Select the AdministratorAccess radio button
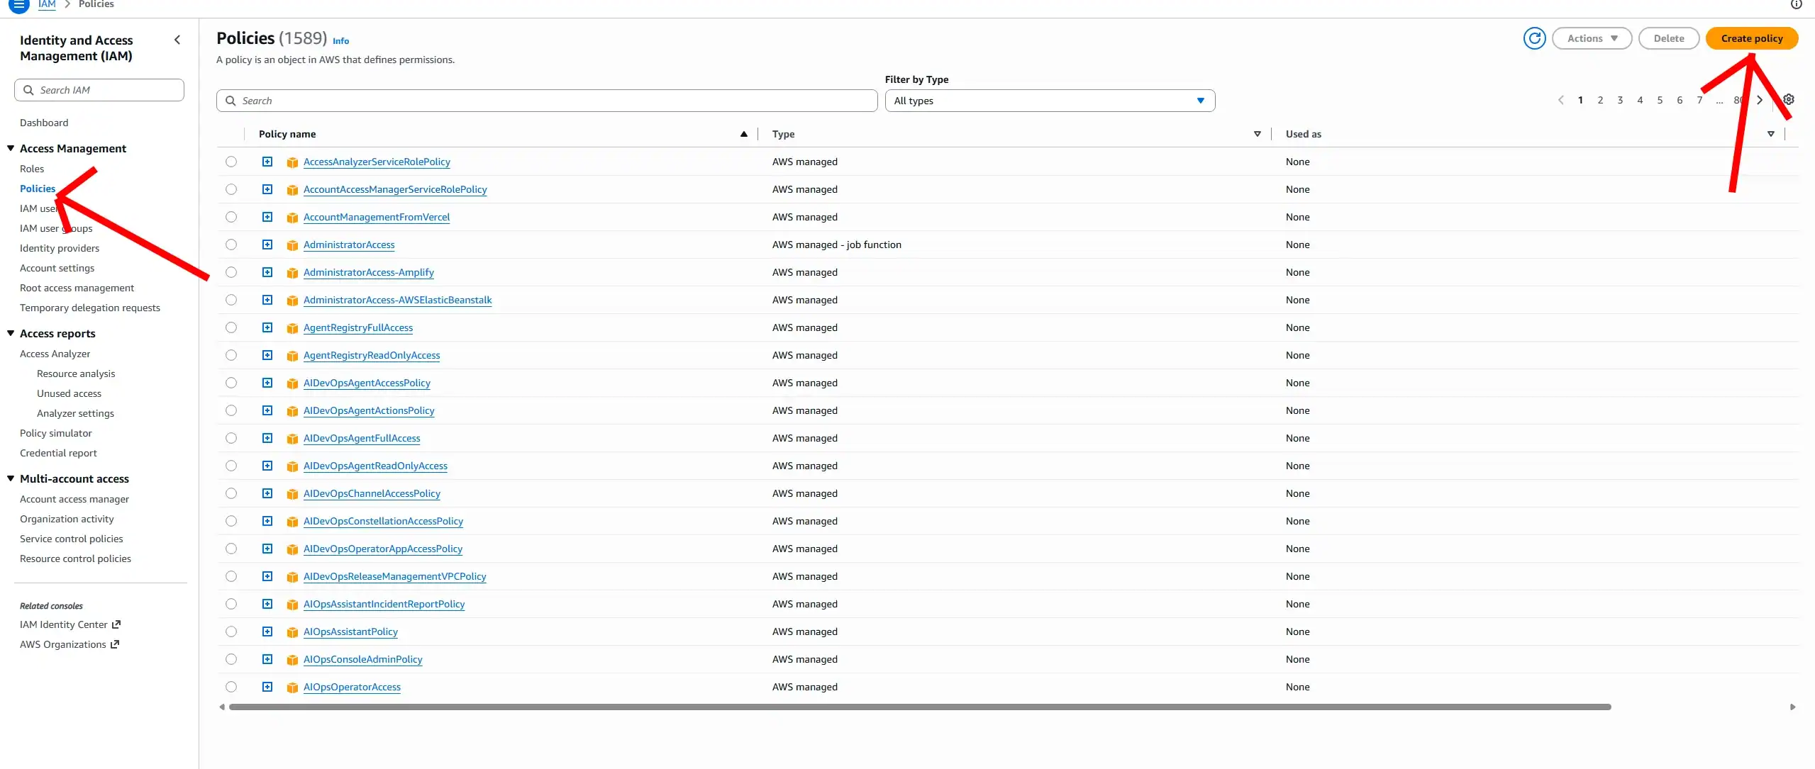Viewport: 1815px width, 769px height. pos(231,245)
